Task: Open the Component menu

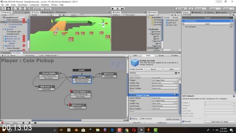Action: pos(34,5)
